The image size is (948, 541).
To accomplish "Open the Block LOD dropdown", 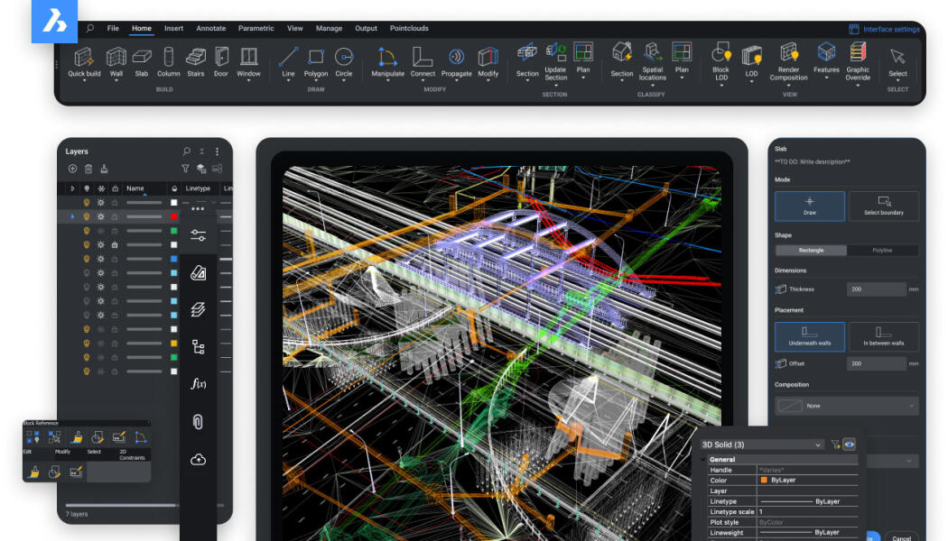I will (x=720, y=85).
